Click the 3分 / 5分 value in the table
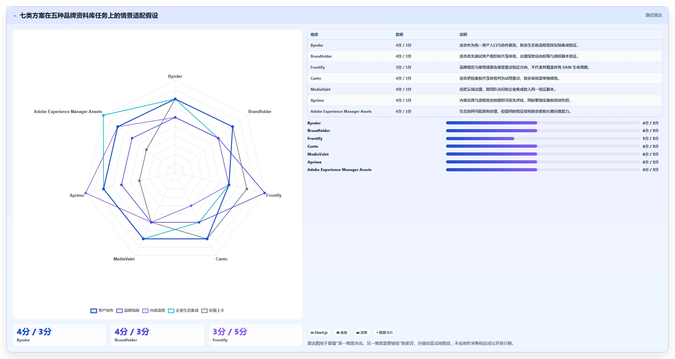This screenshot has height=359, width=675. point(404,67)
